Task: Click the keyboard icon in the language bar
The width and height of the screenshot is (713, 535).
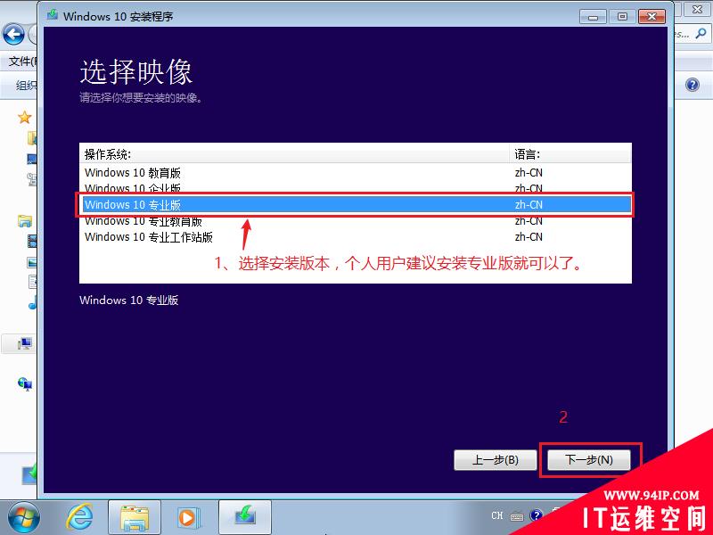Action: [517, 516]
